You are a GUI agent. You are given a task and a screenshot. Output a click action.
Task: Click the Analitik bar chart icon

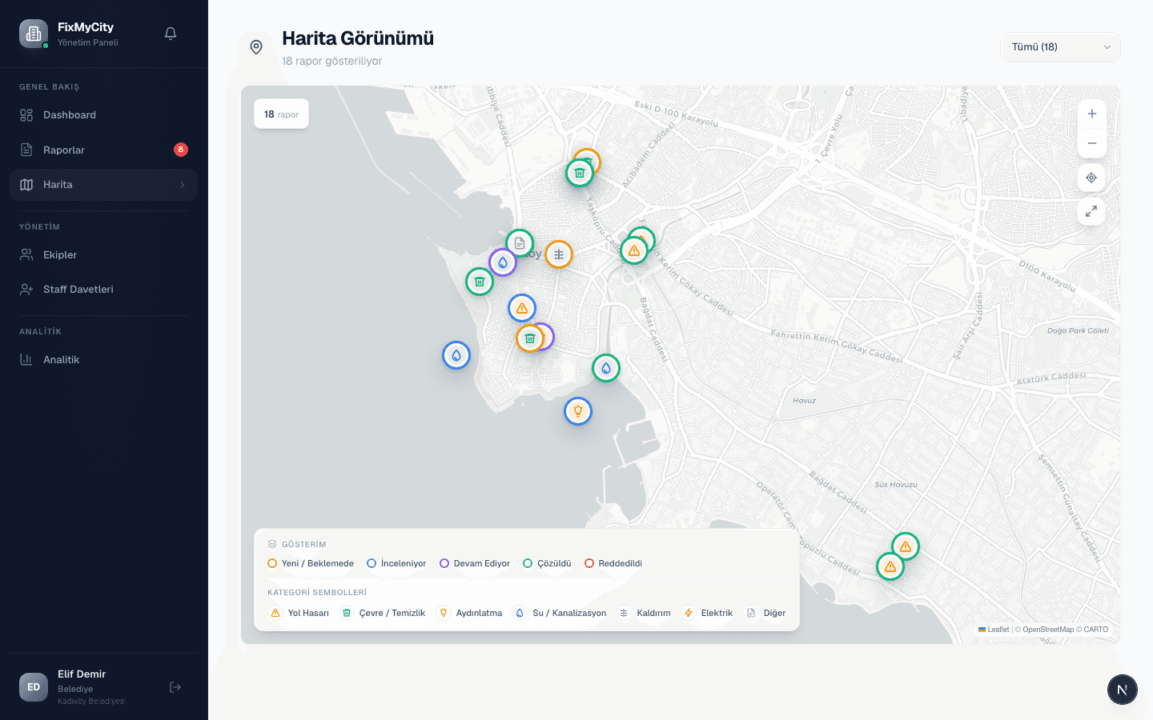(x=26, y=360)
